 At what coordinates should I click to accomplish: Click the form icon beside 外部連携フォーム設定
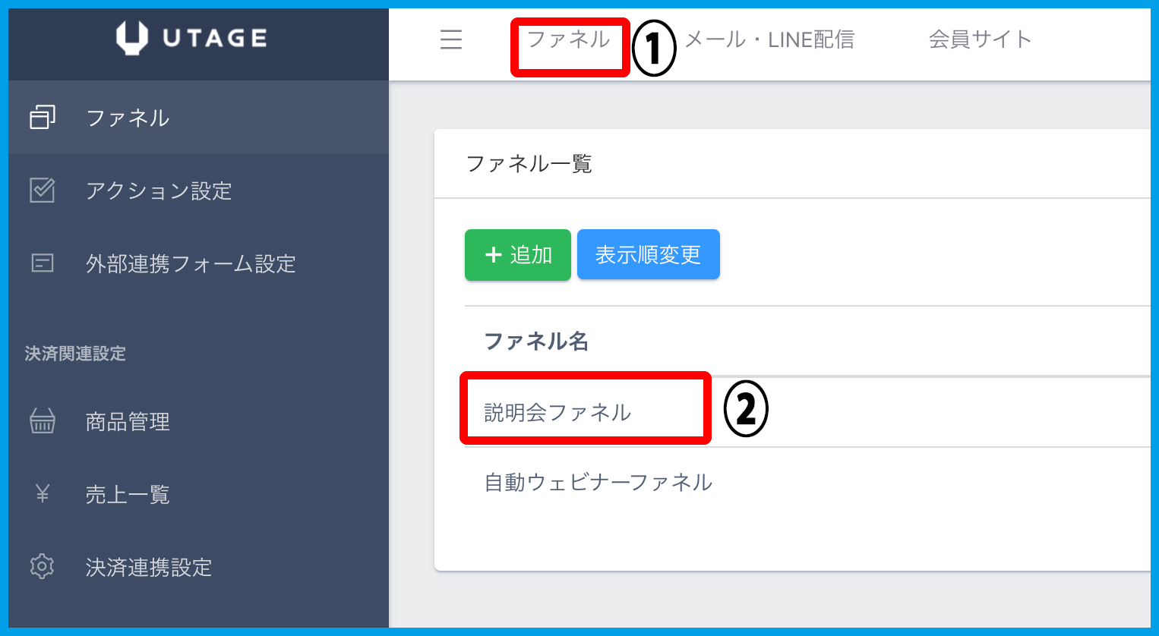(43, 263)
